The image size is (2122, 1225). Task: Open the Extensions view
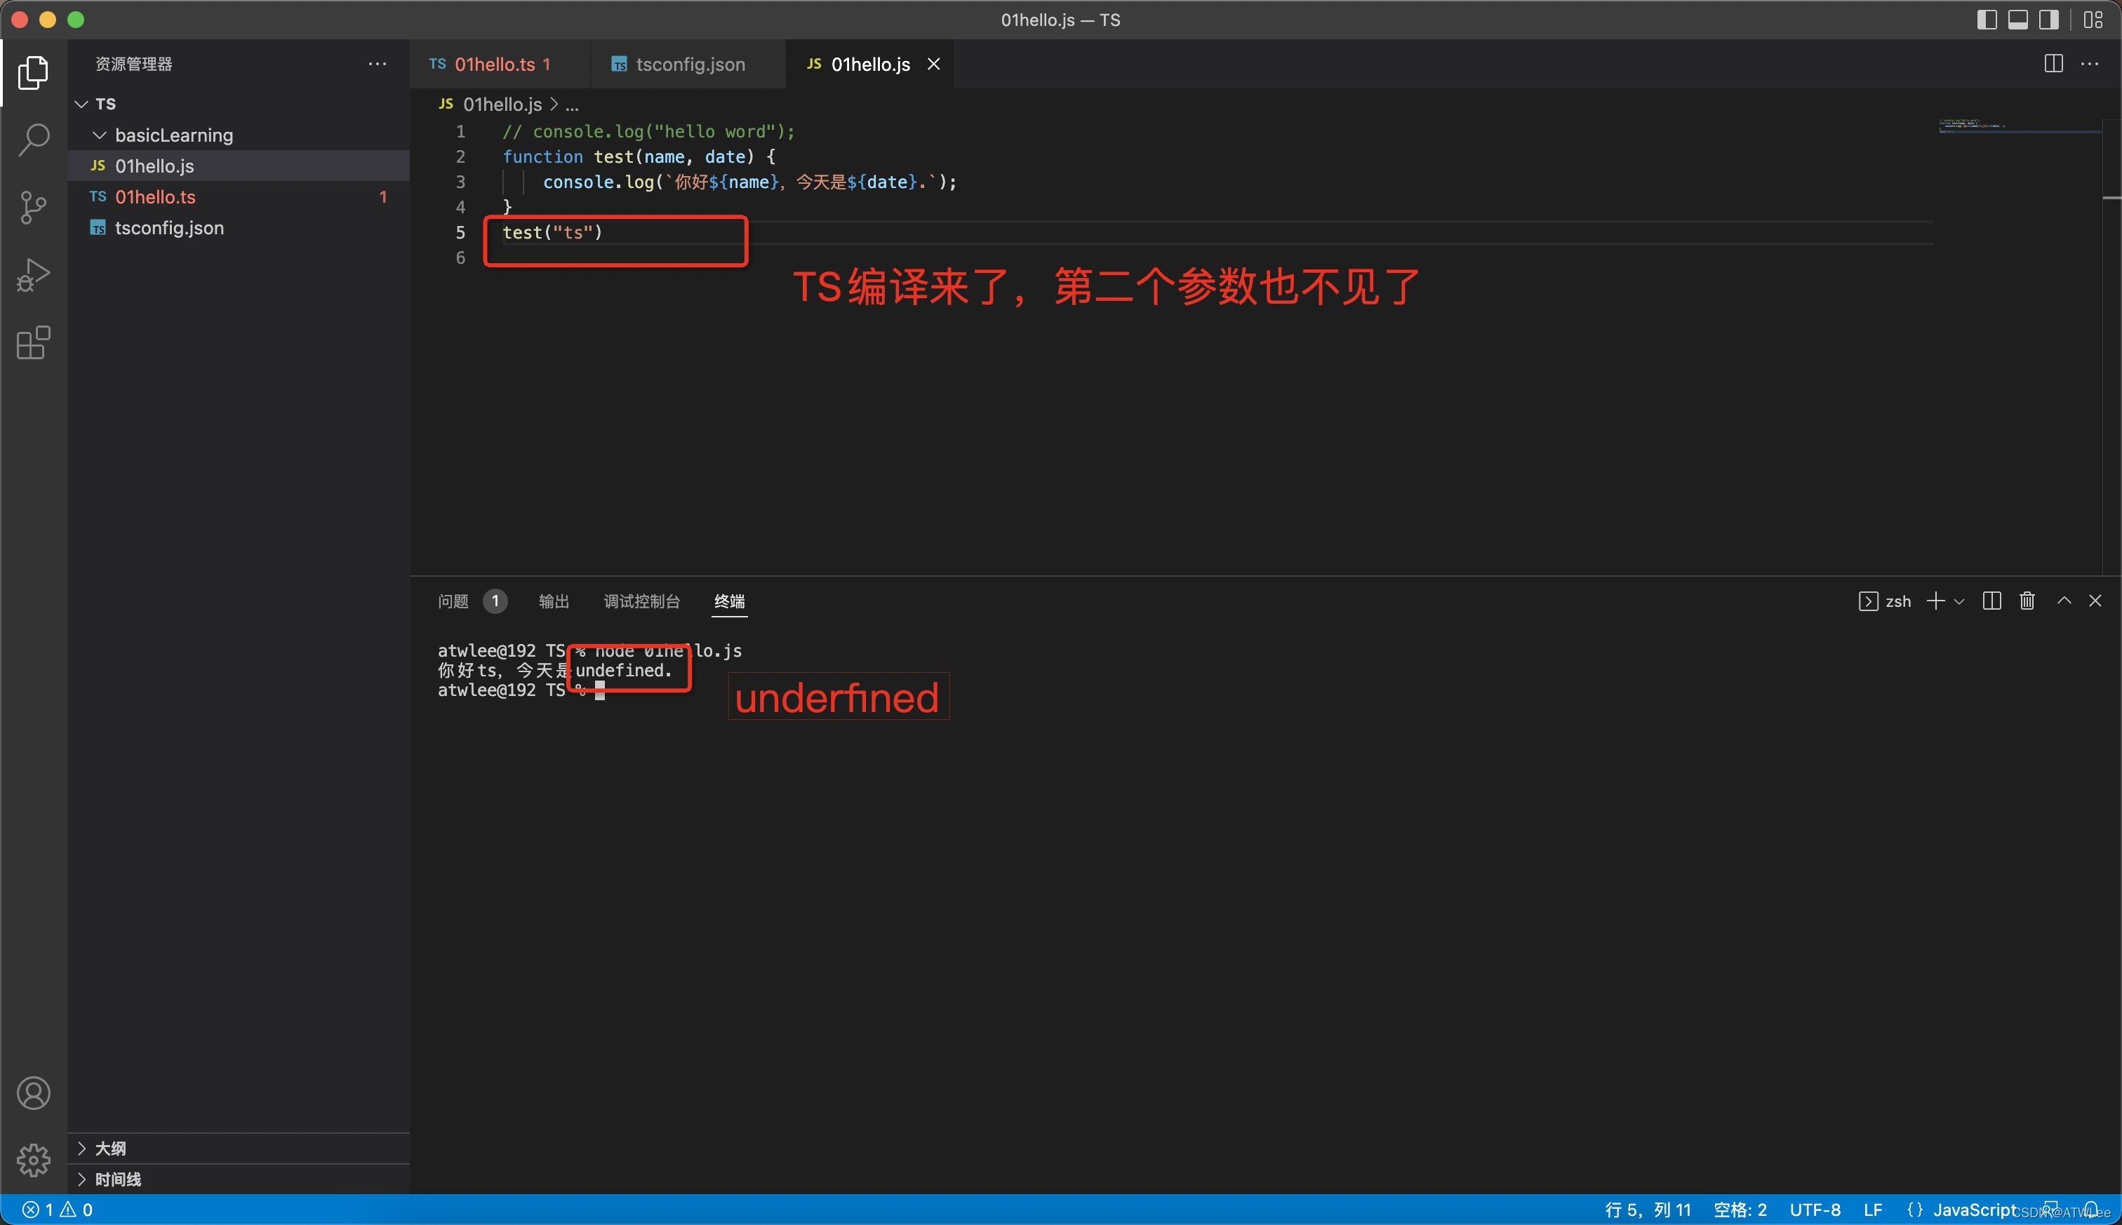[34, 342]
